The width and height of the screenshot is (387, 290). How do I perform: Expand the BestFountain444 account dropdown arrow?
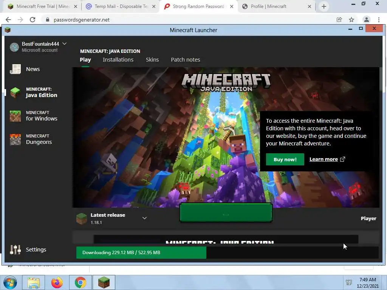coord(64,44)
